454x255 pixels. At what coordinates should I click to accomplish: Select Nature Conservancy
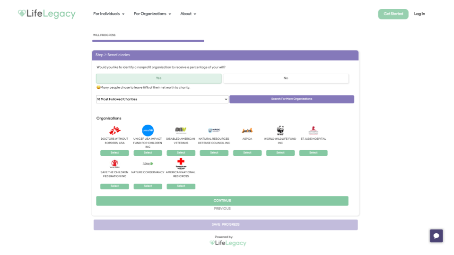tap(148, 186)
